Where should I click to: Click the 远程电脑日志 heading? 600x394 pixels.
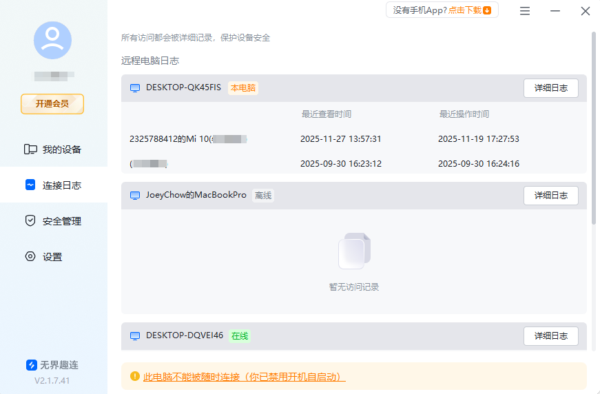coord(150,61)
